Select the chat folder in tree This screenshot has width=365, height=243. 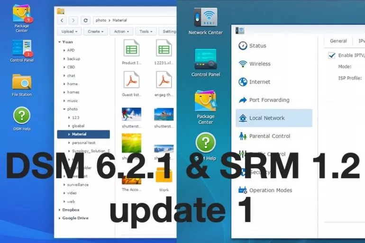pyautogui.click(x=71, y=76)
